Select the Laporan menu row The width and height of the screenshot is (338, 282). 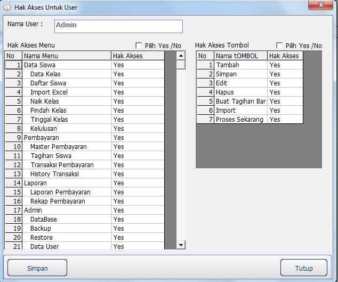point(67,183)
